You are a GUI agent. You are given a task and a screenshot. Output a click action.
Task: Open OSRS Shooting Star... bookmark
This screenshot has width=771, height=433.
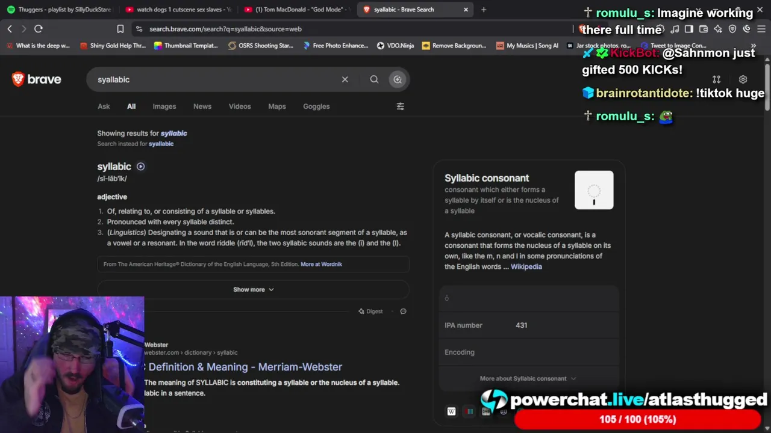pyautogui.click(x=261, y=46)
